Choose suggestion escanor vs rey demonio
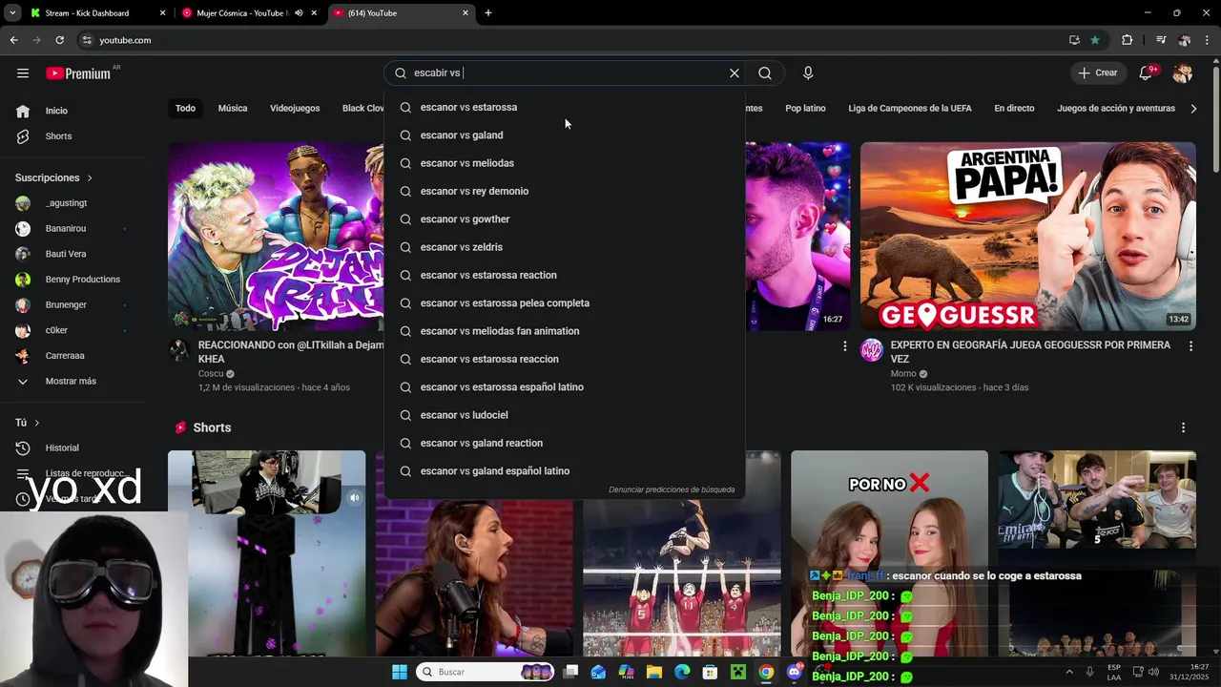The image size is (1221, 687). tap(564, 191)
